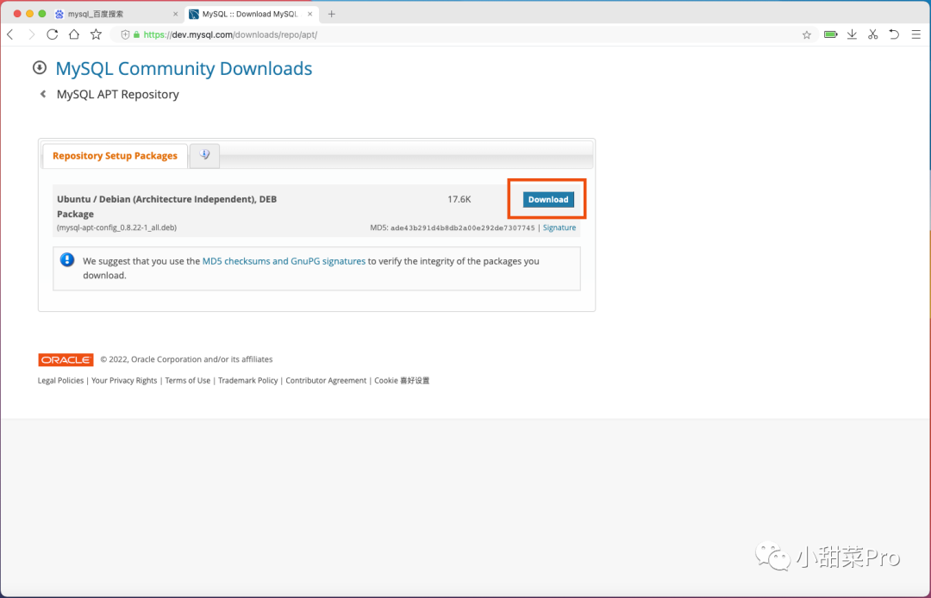Close the mysql_百度搜索 tab
This screenshot has height=598, width=931.
pos(175,14)
